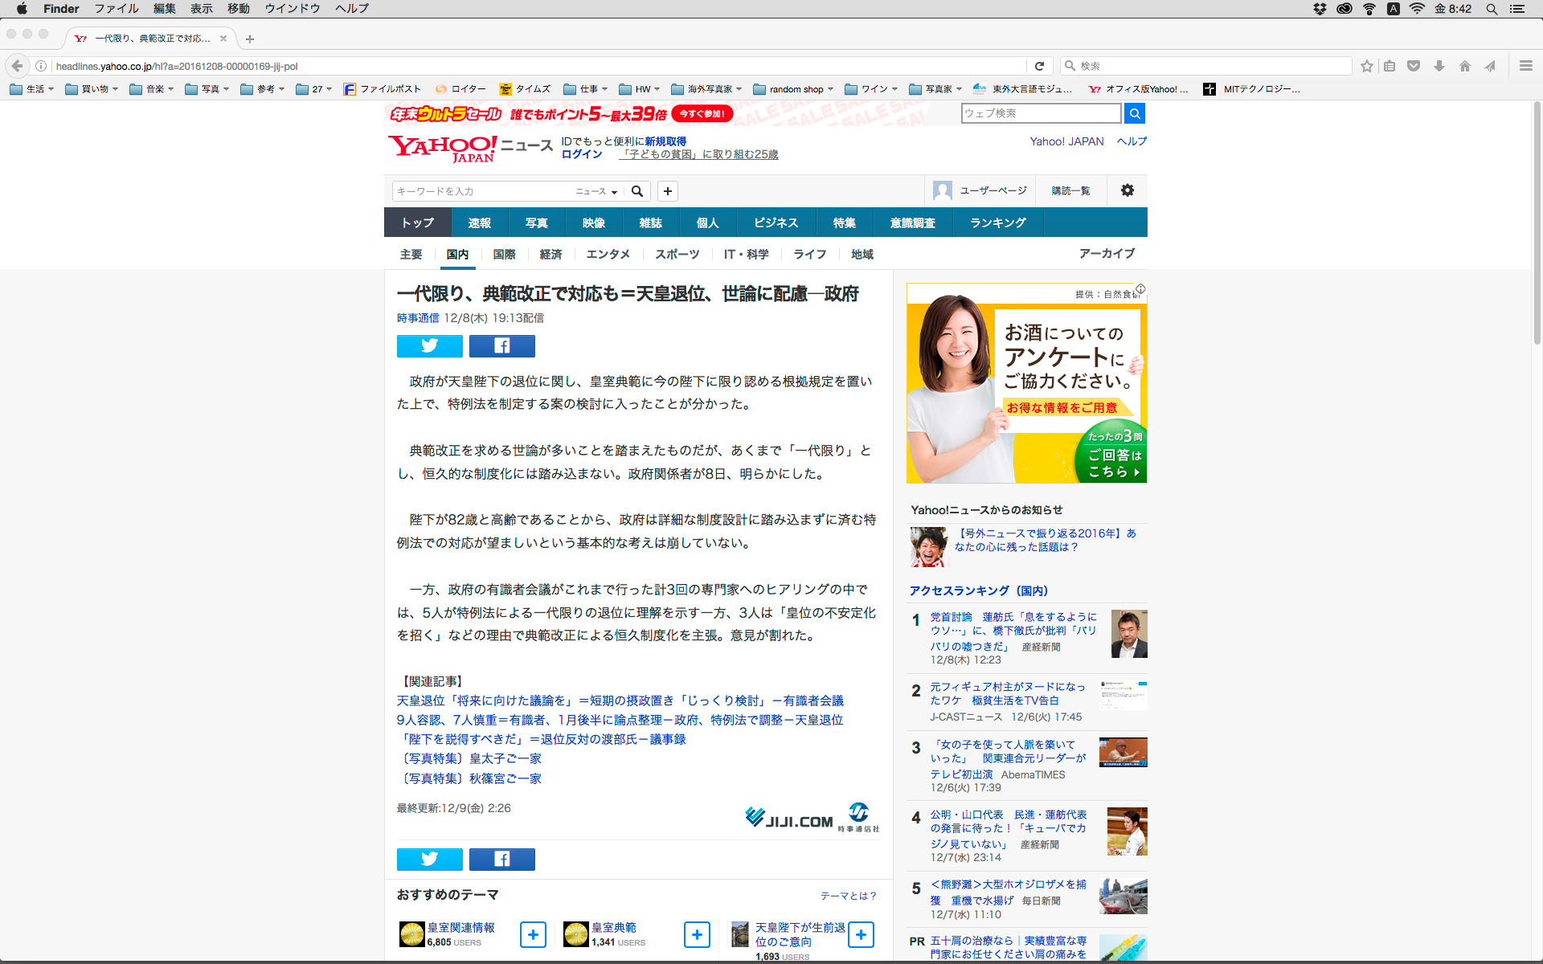This screenshot has width=1543, height=964.
Task: Follow 天皇陛下が生前退位のご意向 theme plus button
Action: 861,934
